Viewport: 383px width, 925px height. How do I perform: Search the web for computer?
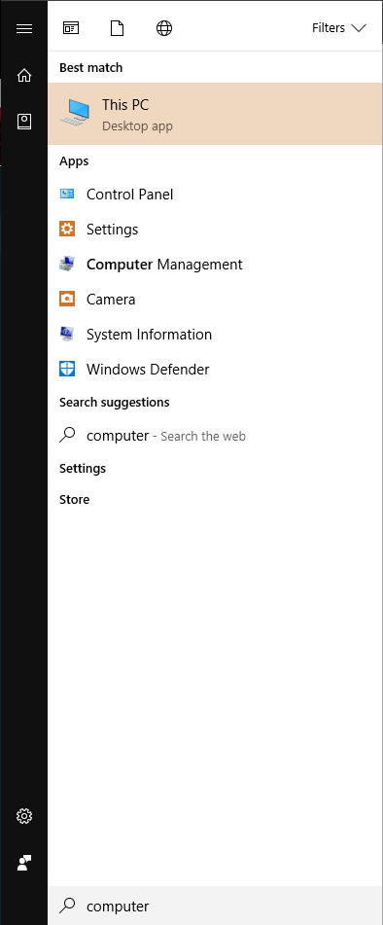[215, 436]
